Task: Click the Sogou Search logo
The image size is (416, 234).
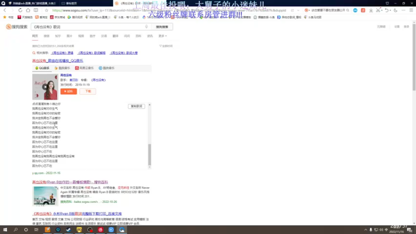Action: tap(17, 27)
